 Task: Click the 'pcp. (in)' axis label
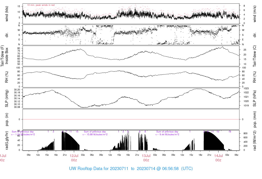click(x=7, y=119)
